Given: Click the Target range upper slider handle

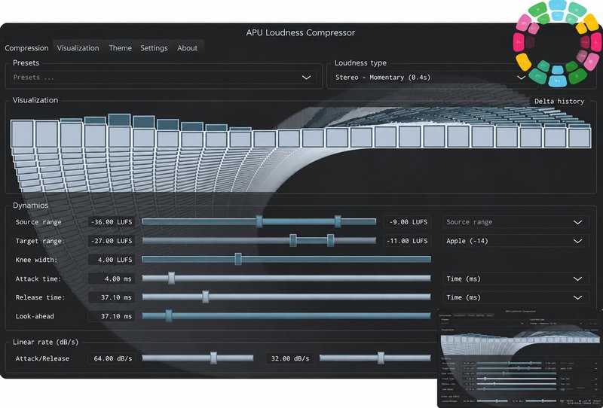Looking at the screenshot, I should [x=330, y=240].
